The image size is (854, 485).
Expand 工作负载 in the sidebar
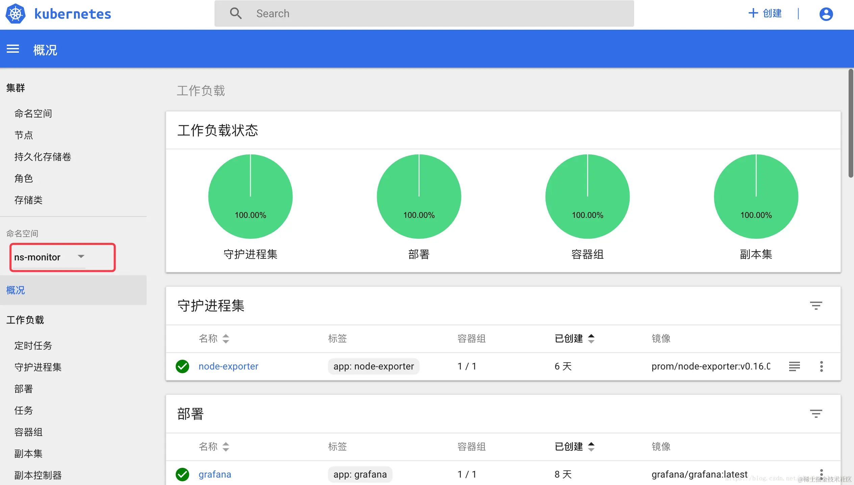pyautogui.click(x=25, y=320)
